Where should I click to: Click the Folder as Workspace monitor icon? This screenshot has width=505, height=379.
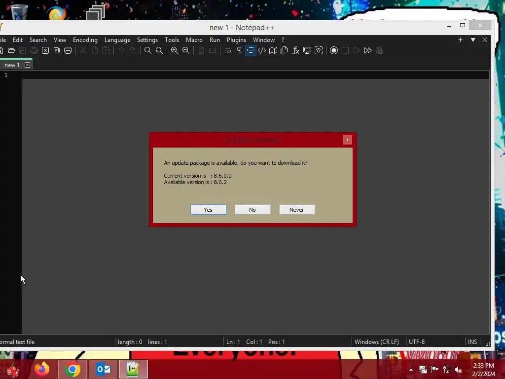pos(307,50)
